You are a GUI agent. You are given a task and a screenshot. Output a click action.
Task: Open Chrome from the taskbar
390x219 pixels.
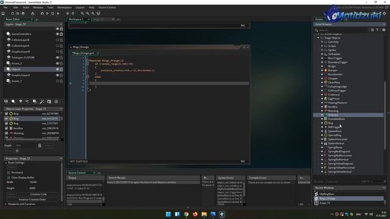[x=186, y=214]
